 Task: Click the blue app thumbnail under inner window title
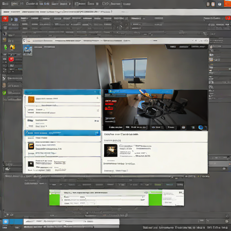28,50
